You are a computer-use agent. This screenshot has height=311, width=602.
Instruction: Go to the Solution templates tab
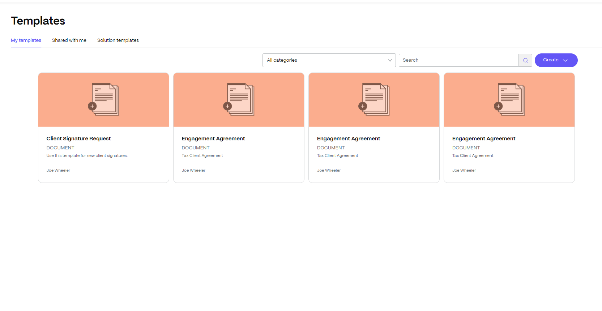pyautogui.click(x=118, y=40)
